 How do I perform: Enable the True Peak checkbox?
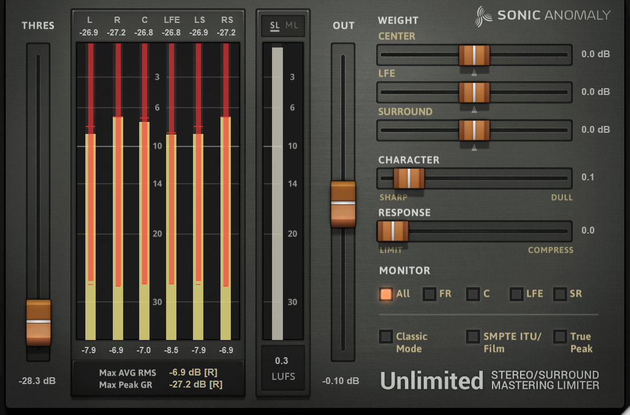click(560, 336)
